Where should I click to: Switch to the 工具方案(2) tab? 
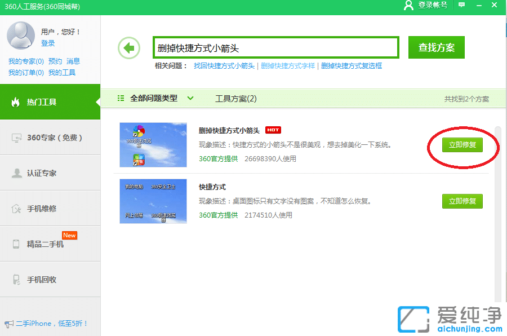click(236, 98)
